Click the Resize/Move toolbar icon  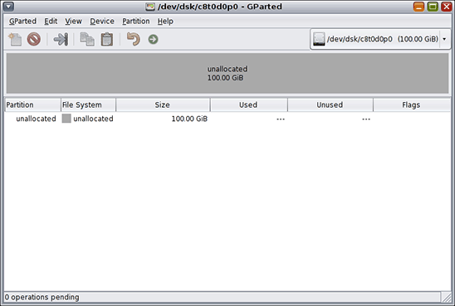(61, 39)
